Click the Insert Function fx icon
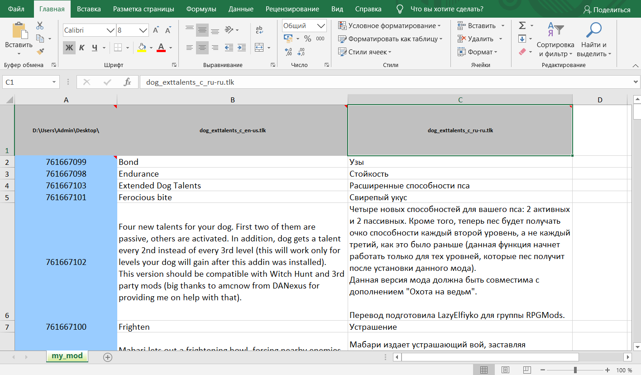This screenshot has height=375, width=641. pyautogui.click(x=128, y=82)
